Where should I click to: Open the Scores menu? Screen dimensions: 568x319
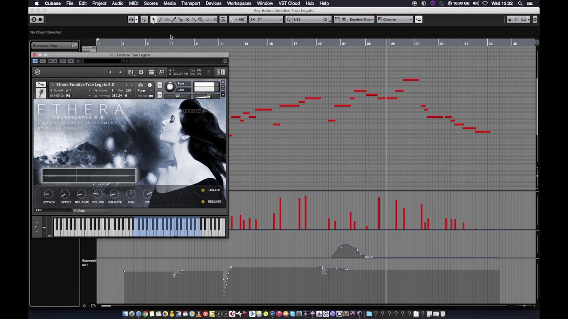click(x=150, y=3)
